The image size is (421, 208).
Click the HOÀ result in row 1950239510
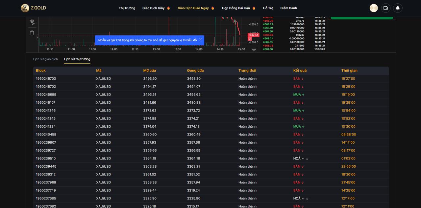pos(301,158)
